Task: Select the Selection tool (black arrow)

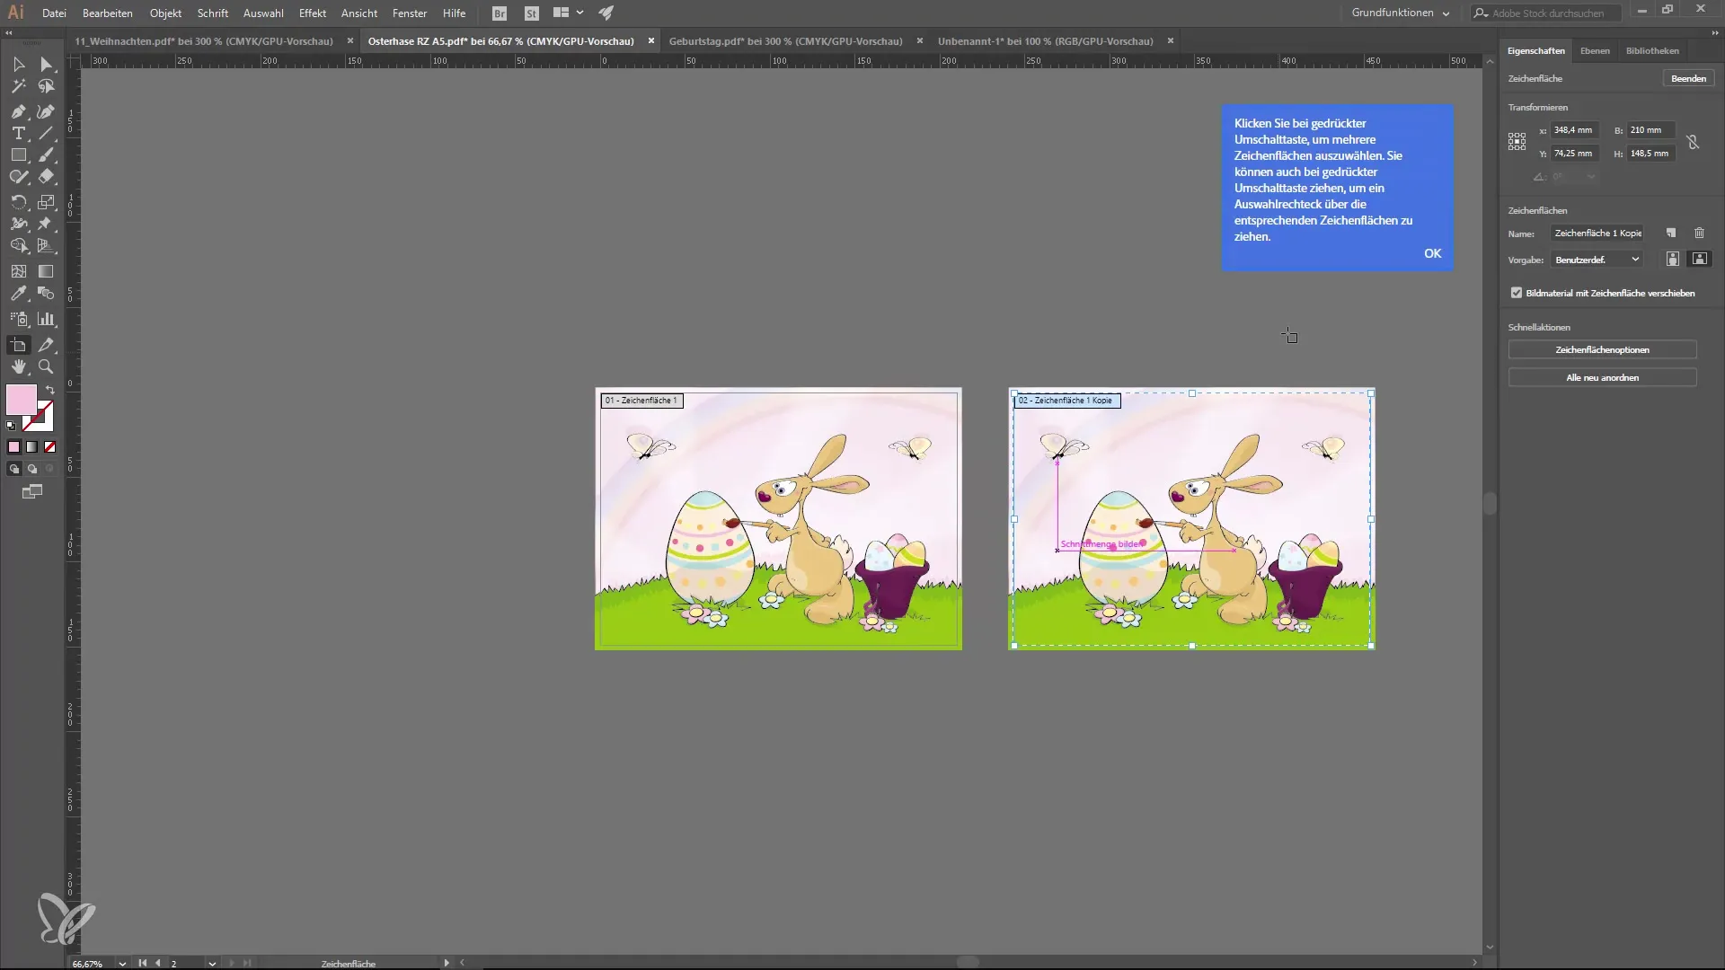Action: click(18, 65)
